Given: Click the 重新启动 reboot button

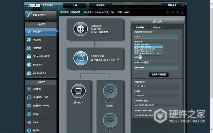Looking at the screenshot, I should 101,5.
